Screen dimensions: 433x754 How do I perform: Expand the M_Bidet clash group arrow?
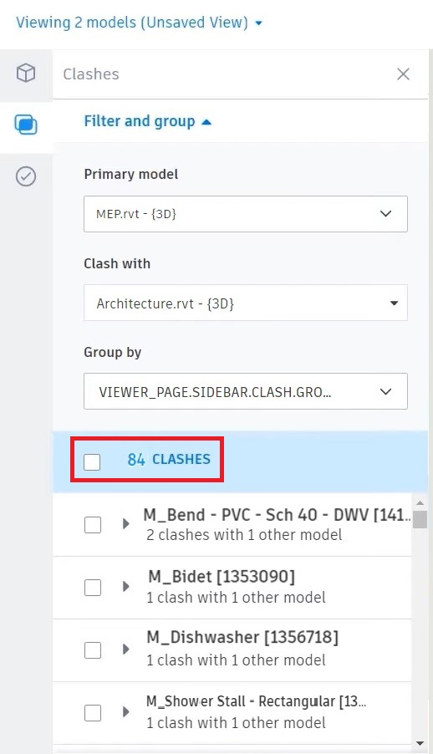point(126,586)
